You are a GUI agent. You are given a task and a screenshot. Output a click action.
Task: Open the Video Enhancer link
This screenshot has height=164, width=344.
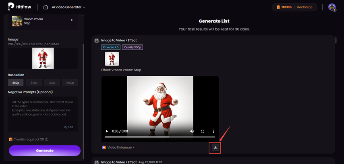tap(121, 148)
